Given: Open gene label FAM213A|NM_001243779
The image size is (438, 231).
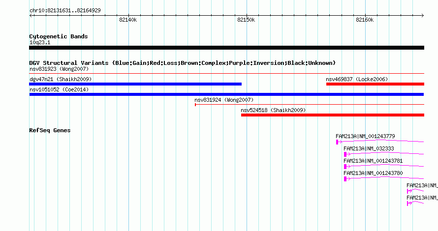Looking at the screenshot, I should (x=365, y=136).
